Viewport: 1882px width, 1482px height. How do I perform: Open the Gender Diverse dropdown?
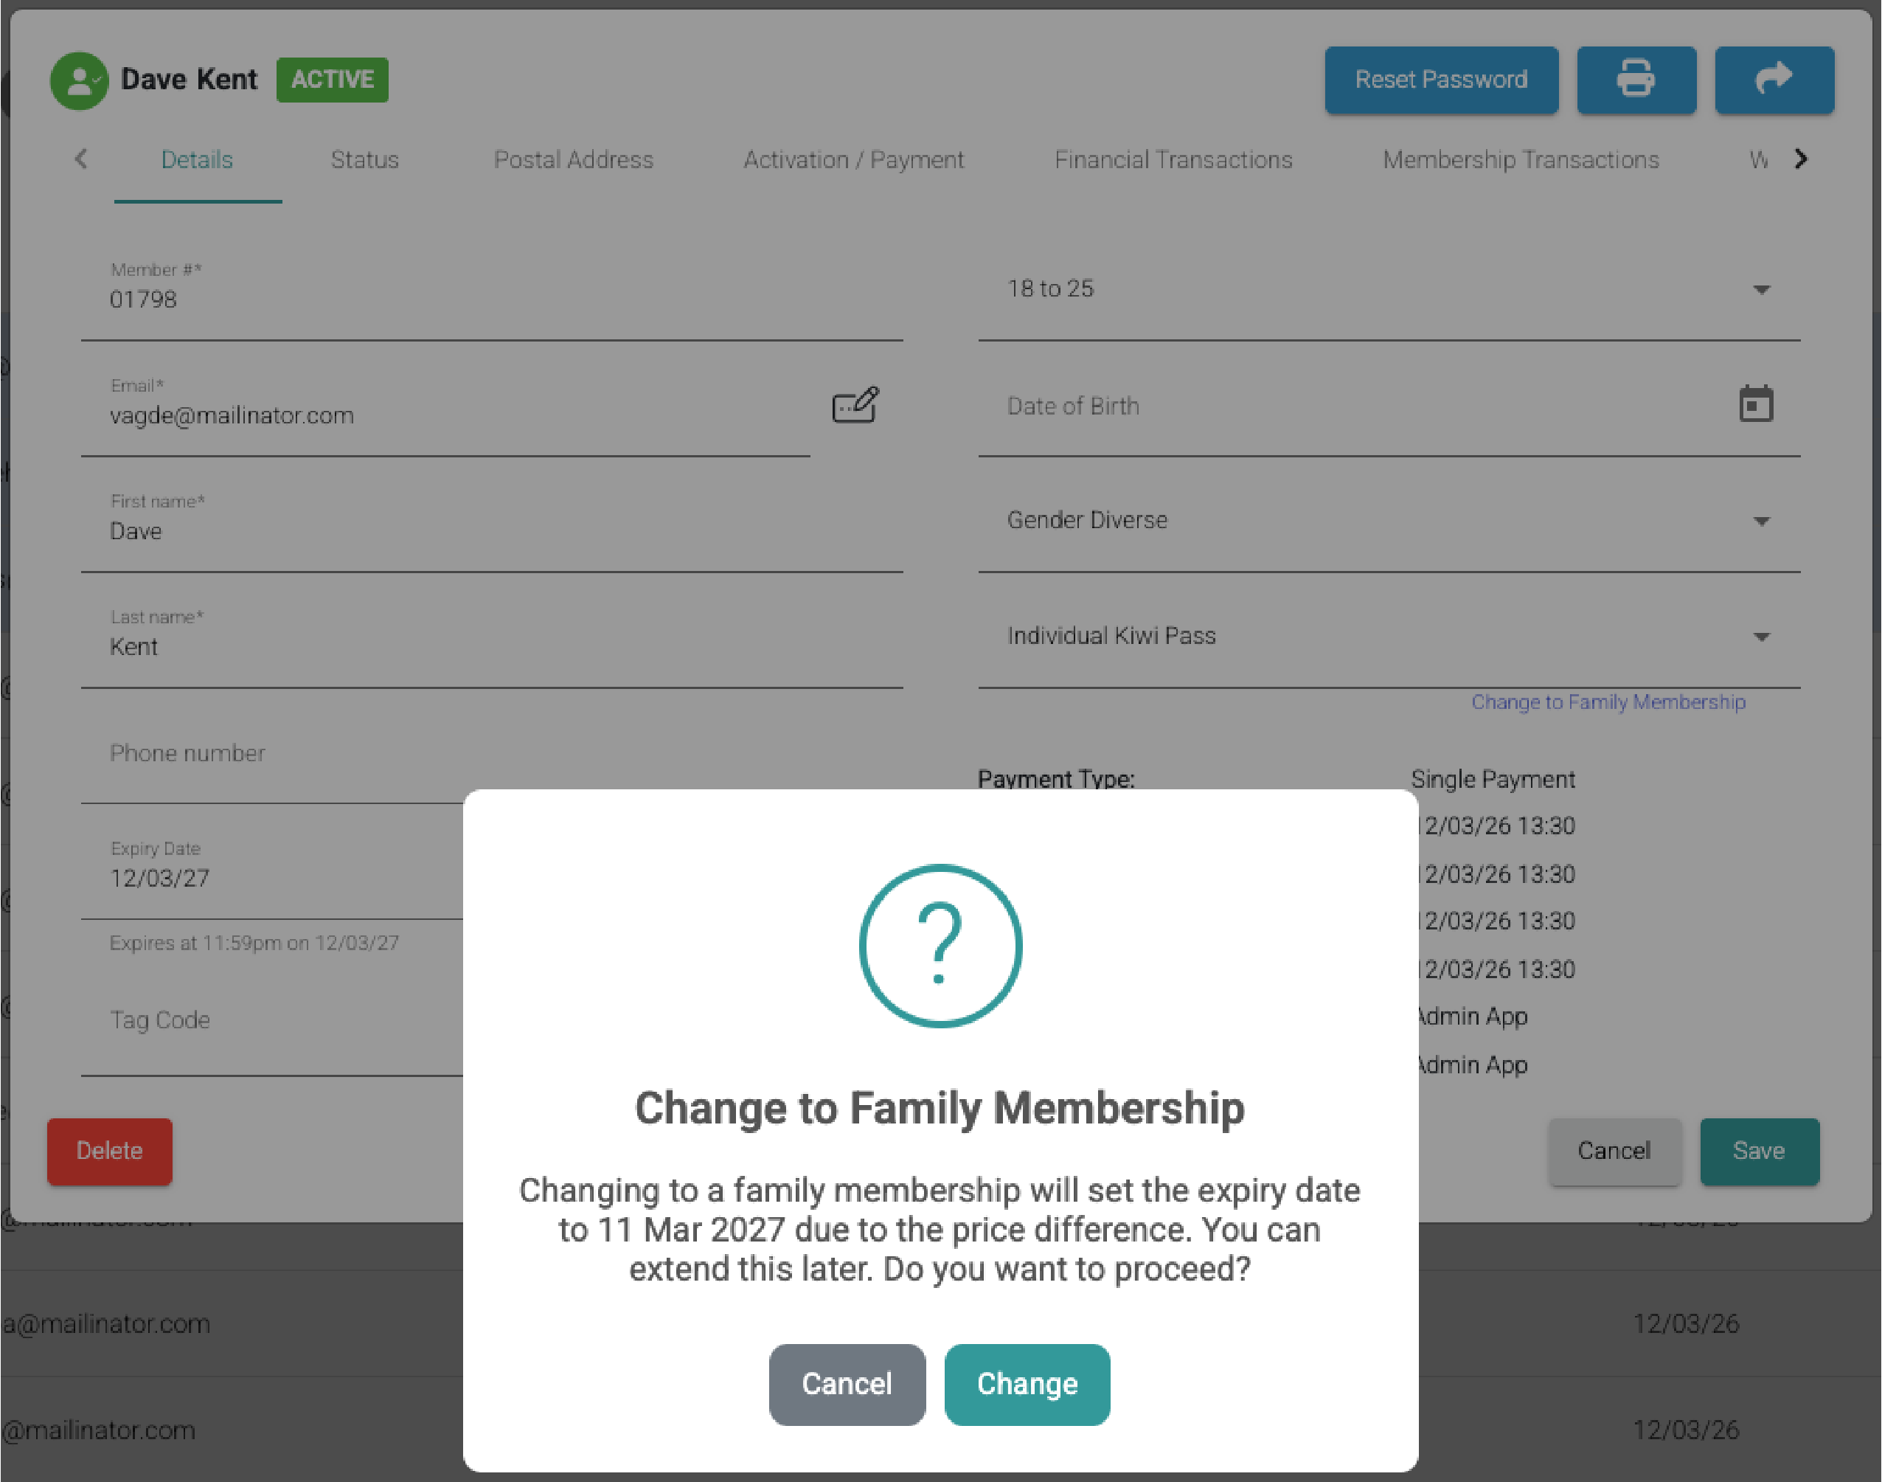(x=1760, y=522)
